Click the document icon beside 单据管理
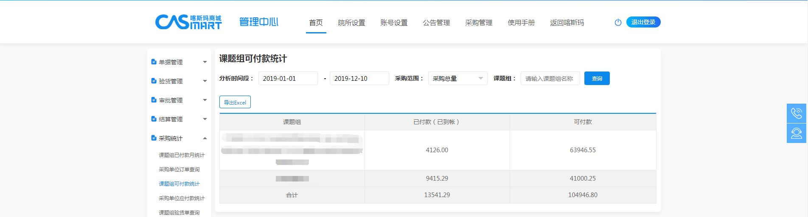 154,62
